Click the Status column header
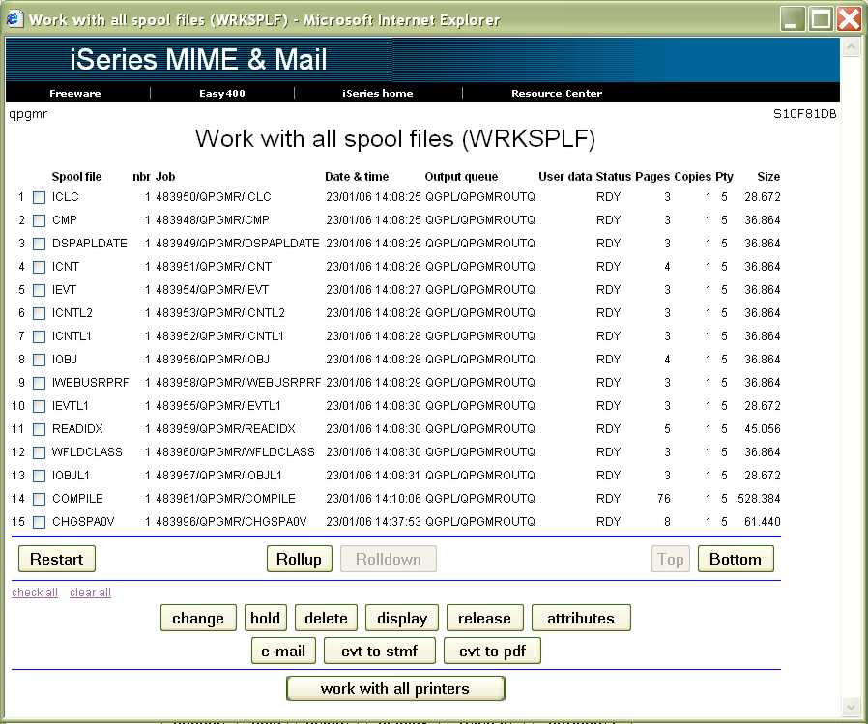The image size is (868, 724). (614, 177)
